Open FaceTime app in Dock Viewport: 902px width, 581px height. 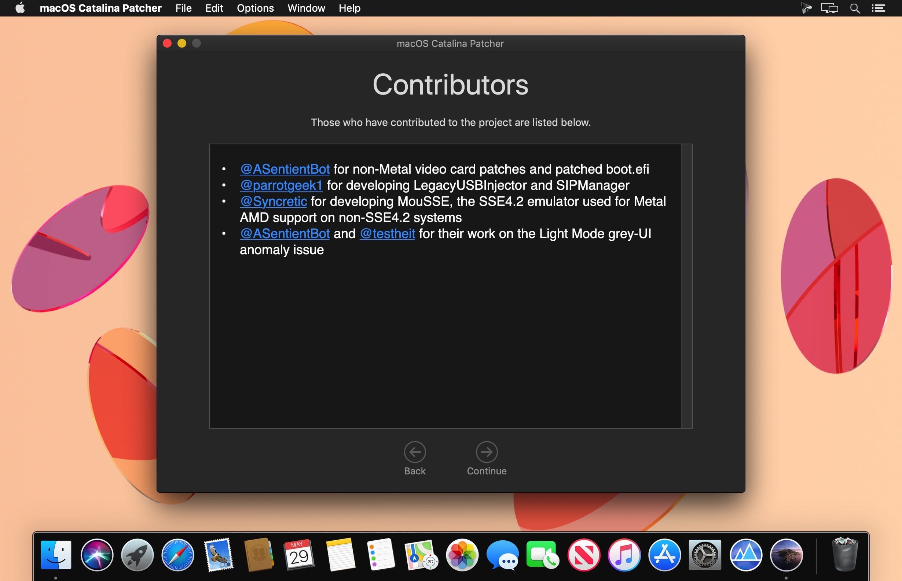pyautogui.click(x=543, y=555)
